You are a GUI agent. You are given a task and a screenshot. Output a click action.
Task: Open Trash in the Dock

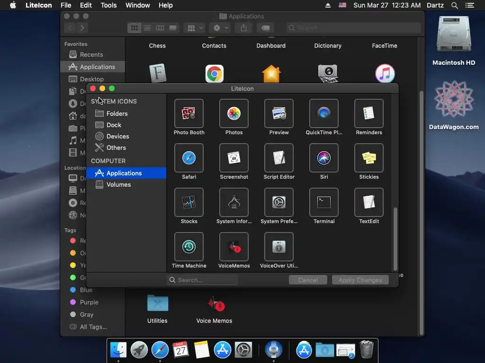(x=367, y=349)
